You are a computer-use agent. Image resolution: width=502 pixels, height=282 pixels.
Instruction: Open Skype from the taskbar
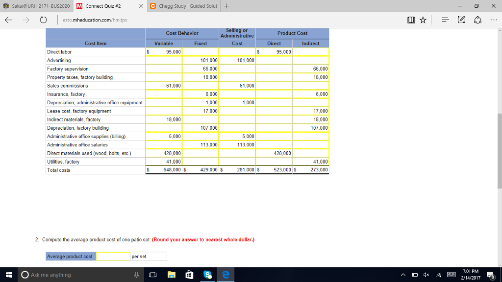(207, 275)
